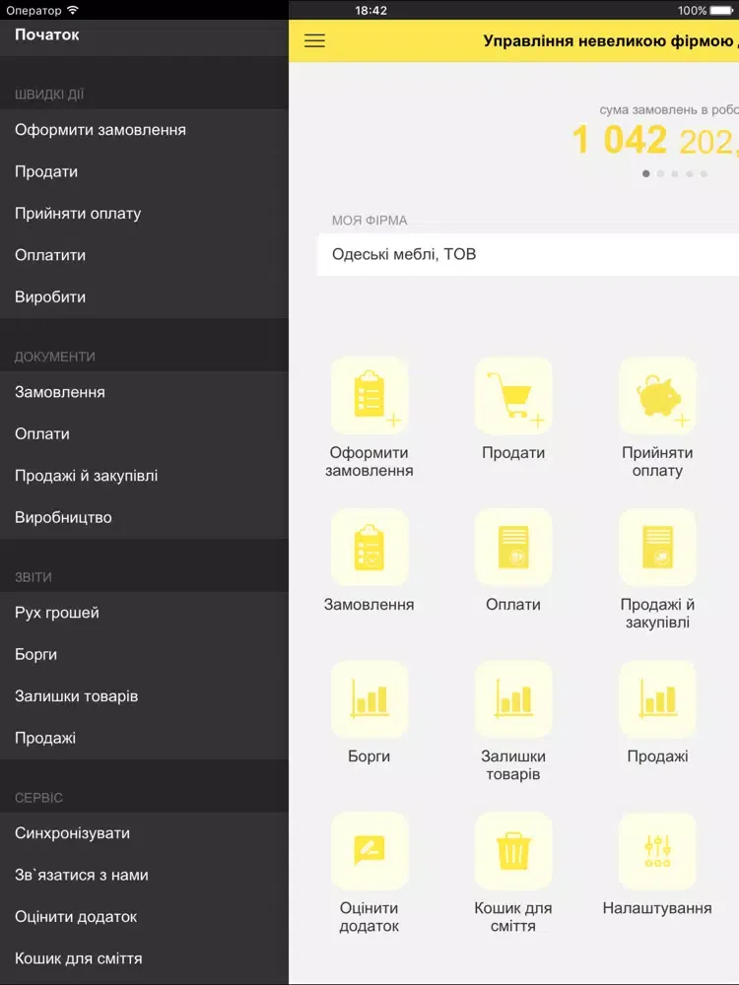The height and width of the screenshot is (985, 739).
Task: Select Продати in the sidebar menu
Action: pos(144,171)
